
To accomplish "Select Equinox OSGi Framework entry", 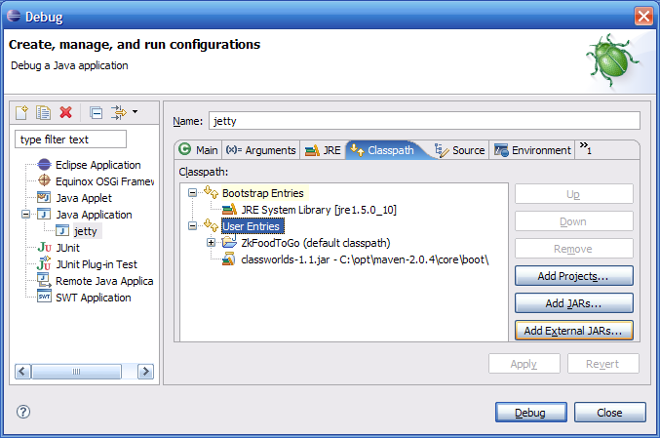I will coord(105,181).
